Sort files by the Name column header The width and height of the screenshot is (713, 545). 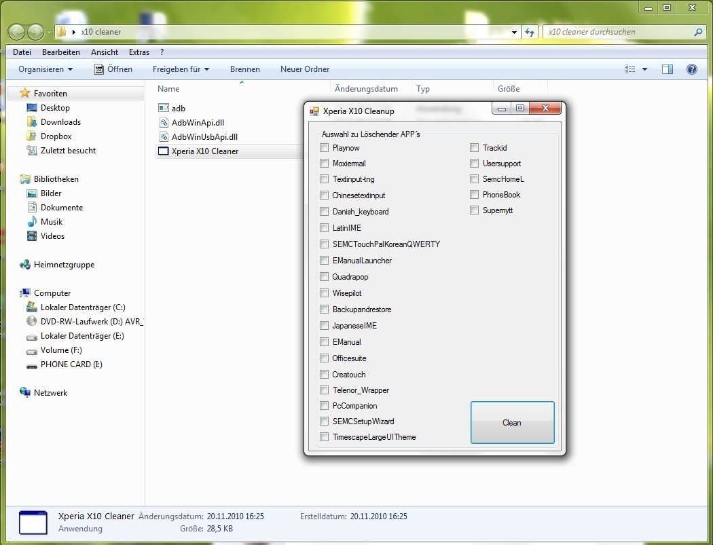point(242,89)
